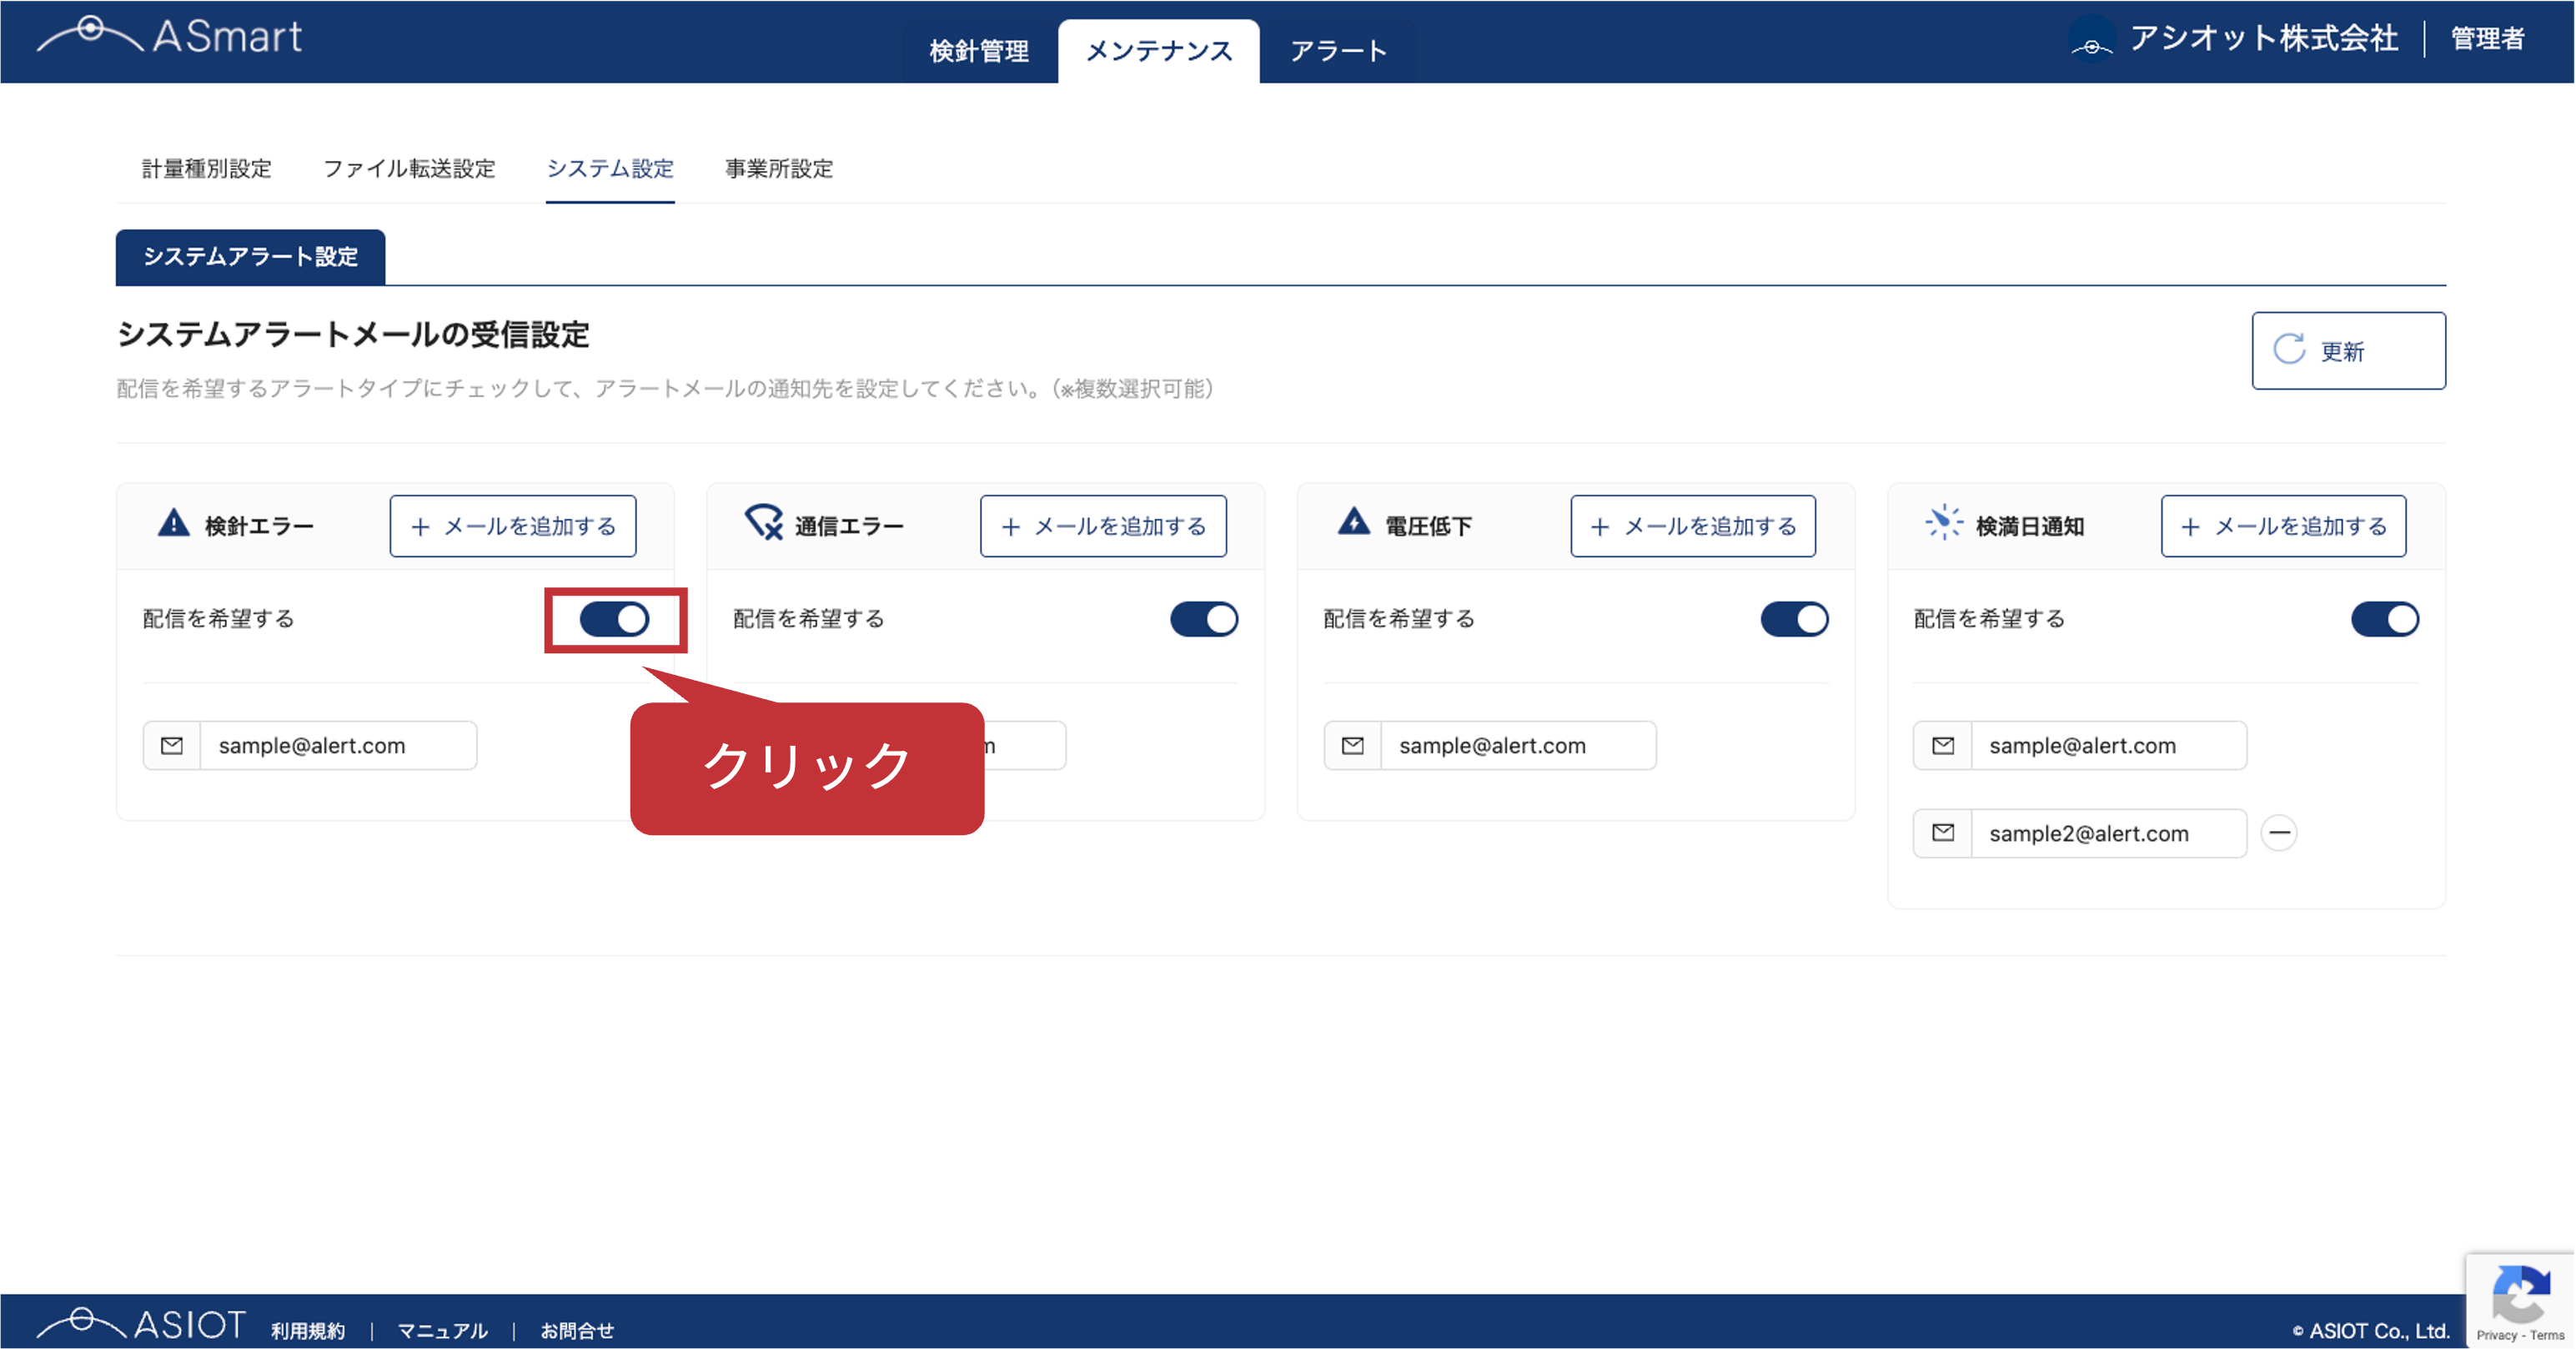2576x1349 pixels.
Task: Click the 検針エラー warning triangle icon
Action: tap(174, 523)
